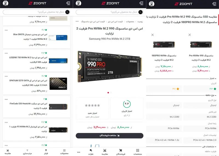
Task: Click the Zoomit logo in left product-list screen
Action: coord(37,3)
